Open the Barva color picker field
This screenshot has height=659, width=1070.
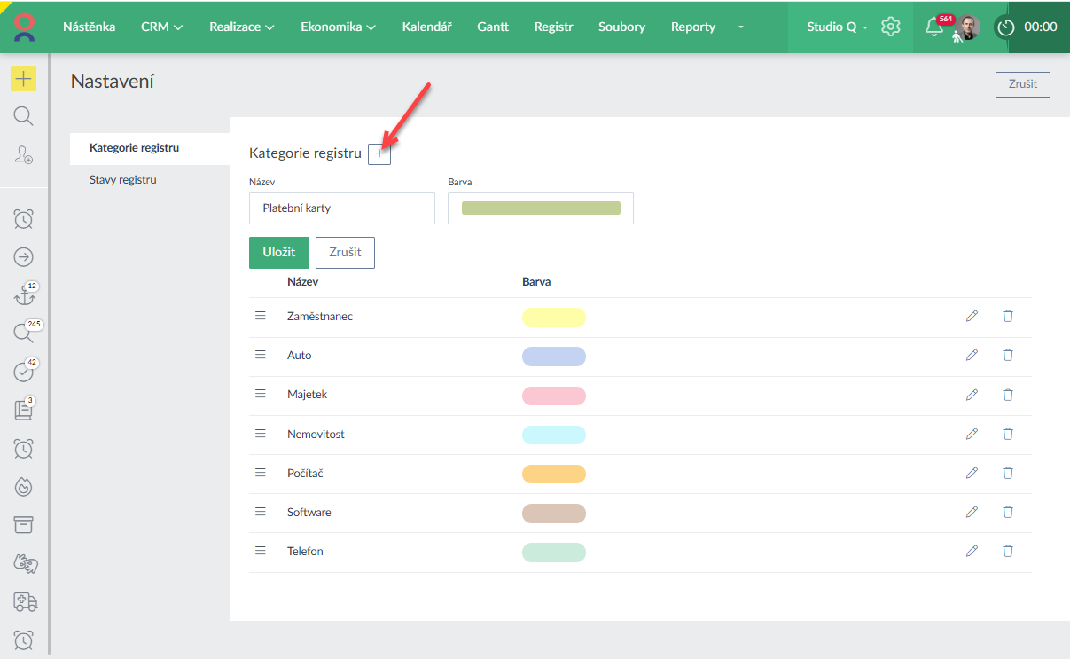pyautogui.click(x=541, y=208)
